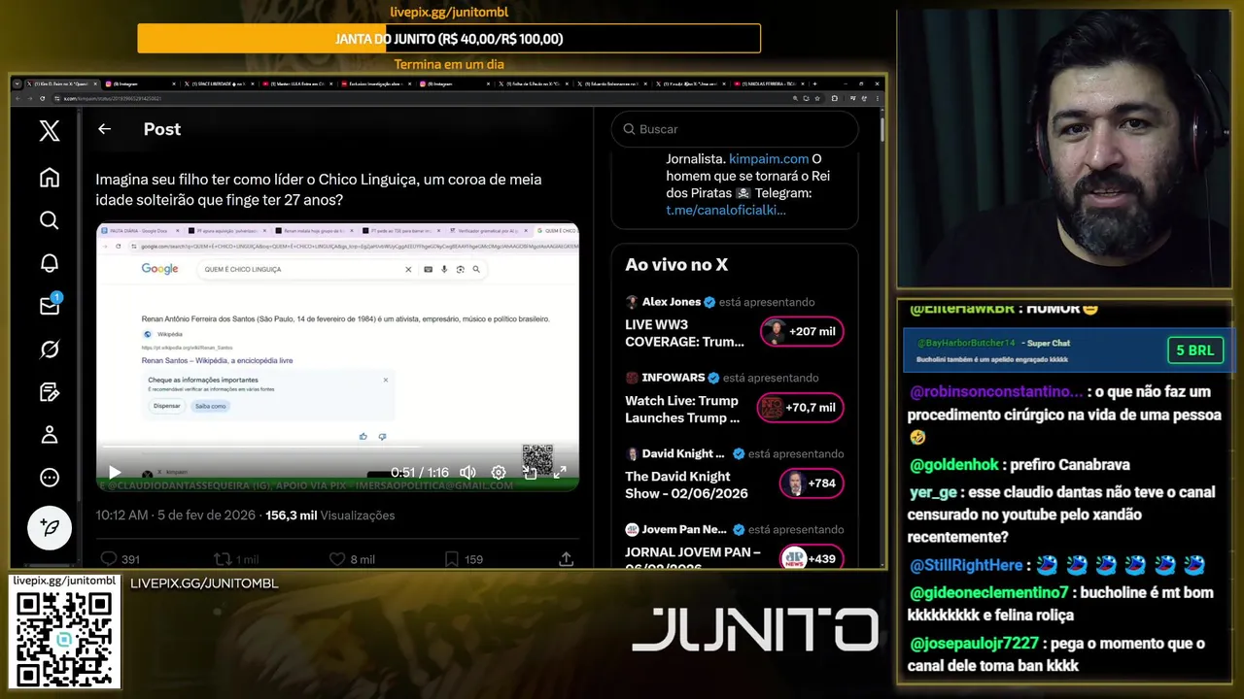Image resolution: width=1244 pixels, height=699 pixels.
Task: Click @BayHarborButcher14 Super Chat name
Action: pyautogui.click(x=966, y=343)
